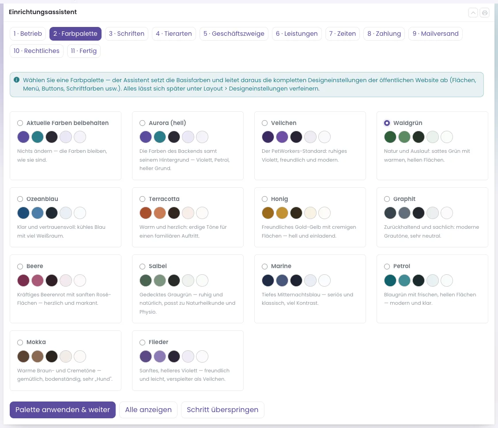
Task: Click the dark blue first swatch of Ozeanblau
Action: tap(23, 213)
